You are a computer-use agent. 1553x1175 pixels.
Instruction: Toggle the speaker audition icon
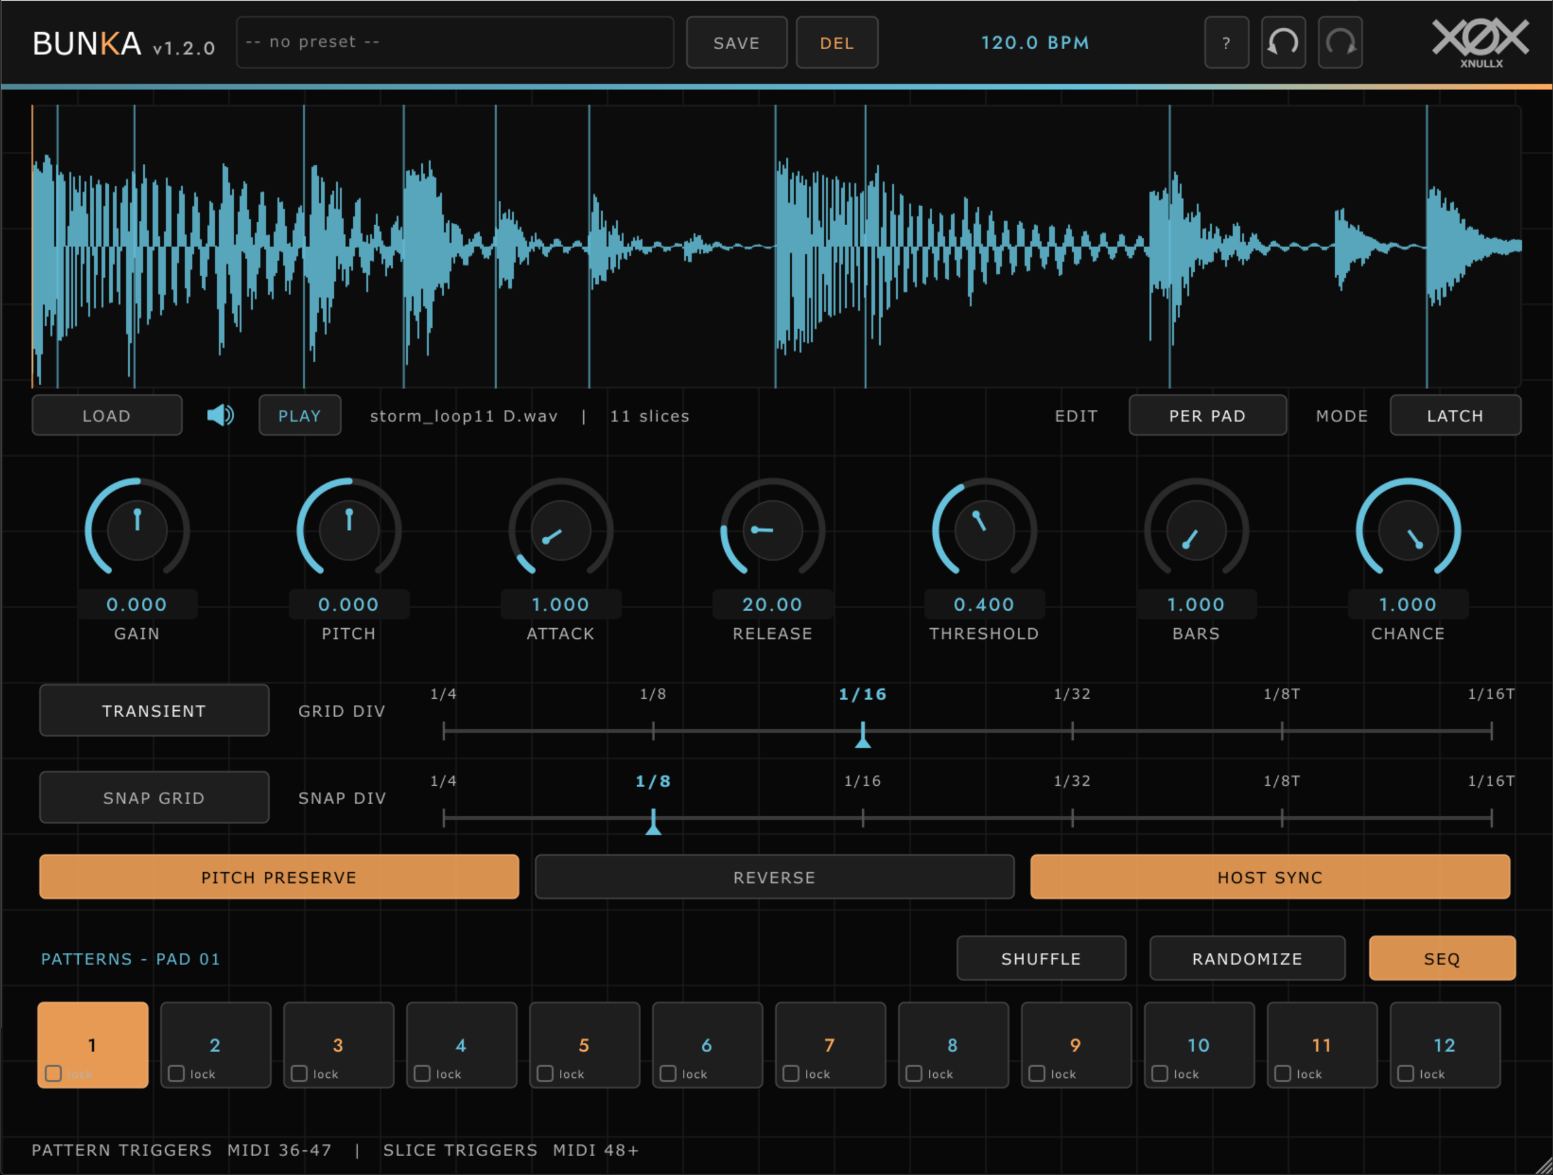[221, 415]
